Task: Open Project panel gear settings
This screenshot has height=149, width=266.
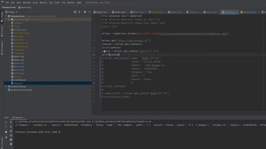Action: click(x=85, y=12)
